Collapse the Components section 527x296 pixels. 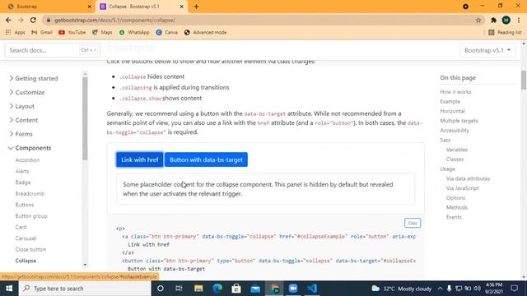click(x=30, y=148)
